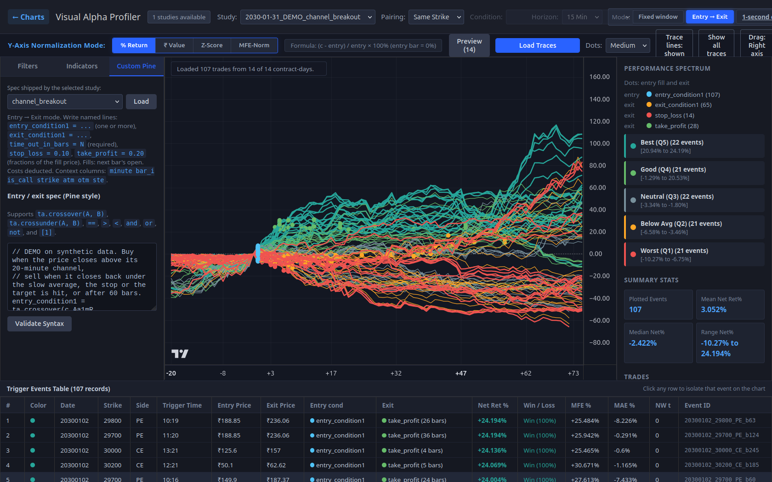Select the Good (Q4) quintile card

[x=694, y=174]
